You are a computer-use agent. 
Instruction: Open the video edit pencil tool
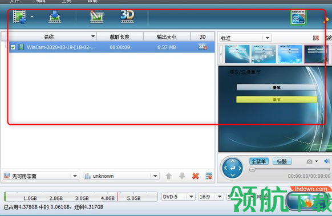[x=96, y=17]
